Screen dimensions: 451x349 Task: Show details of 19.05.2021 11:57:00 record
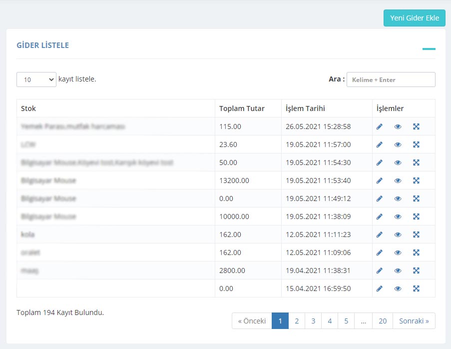click(398, 144)
